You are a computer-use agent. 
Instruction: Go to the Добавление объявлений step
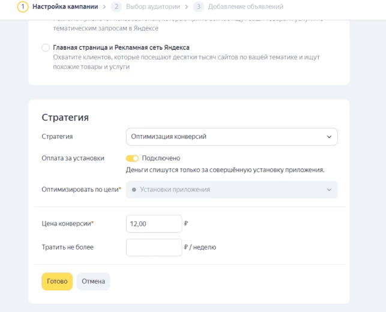[x=246, y=7]
